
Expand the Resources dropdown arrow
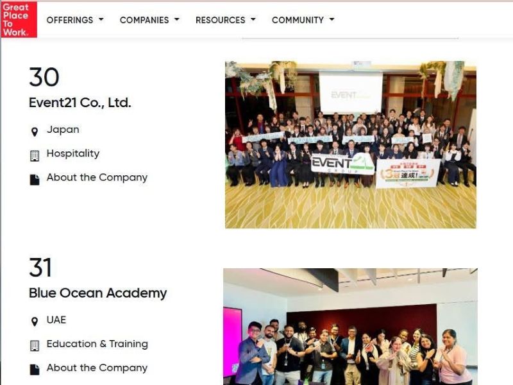click(253, 19)
